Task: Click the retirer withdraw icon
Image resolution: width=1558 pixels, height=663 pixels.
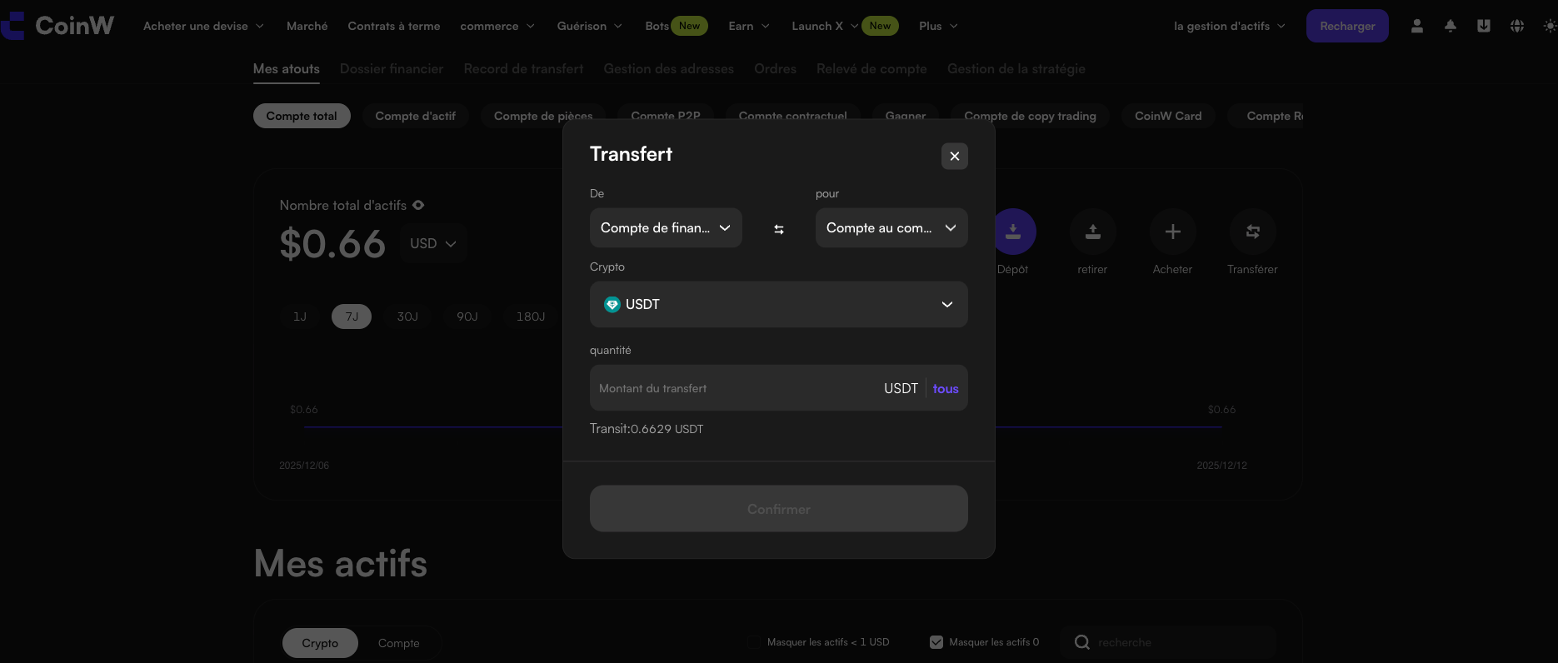Action: (1093, 232)
